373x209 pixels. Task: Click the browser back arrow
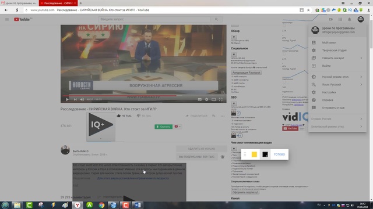[6, 10]
